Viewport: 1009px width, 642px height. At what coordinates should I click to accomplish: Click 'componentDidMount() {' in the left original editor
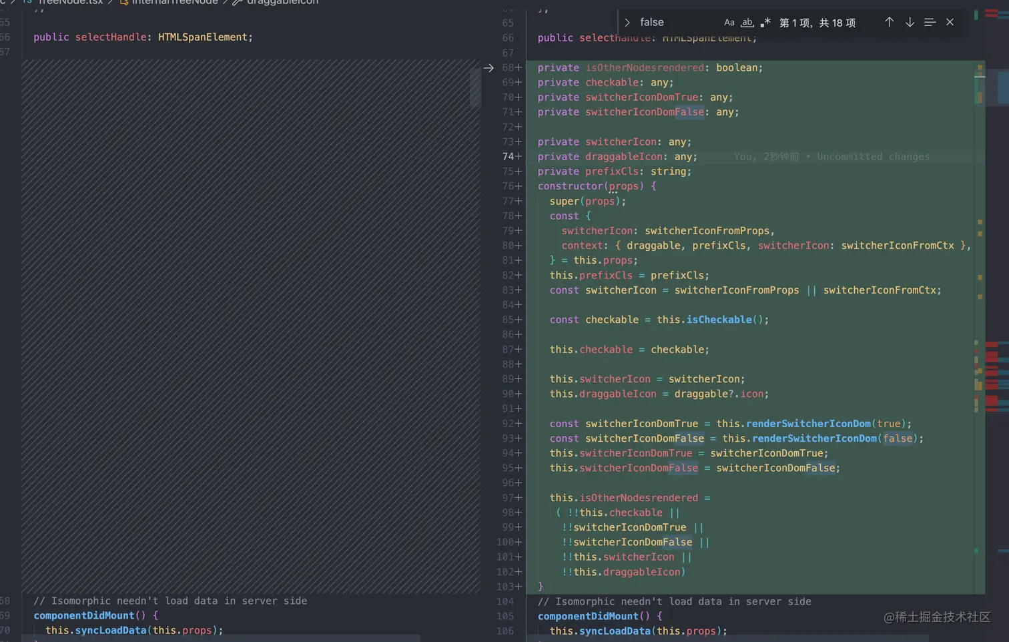point(96,615)
